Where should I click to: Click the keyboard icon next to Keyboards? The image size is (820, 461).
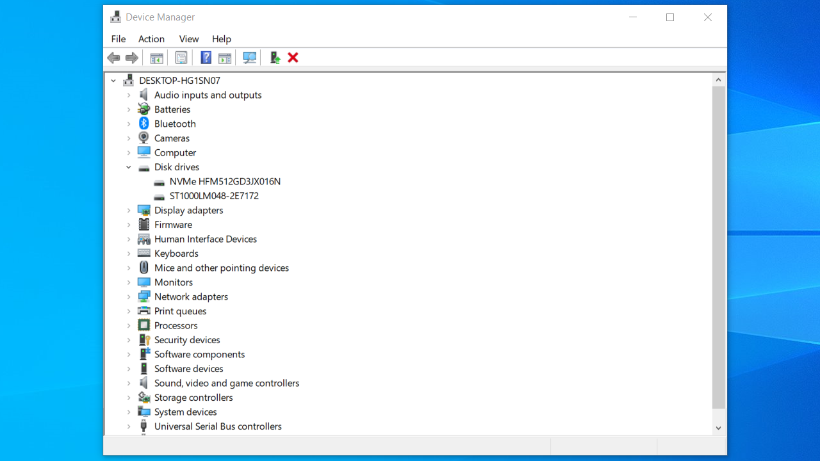click(x=144, y=254)
